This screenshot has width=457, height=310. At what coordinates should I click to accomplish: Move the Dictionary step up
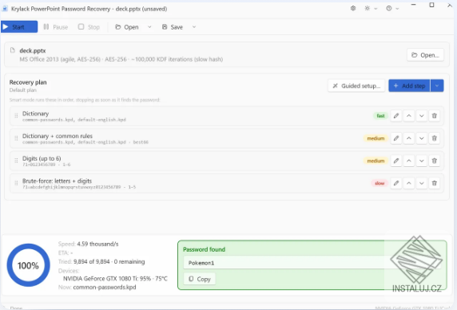click(409, 116)
